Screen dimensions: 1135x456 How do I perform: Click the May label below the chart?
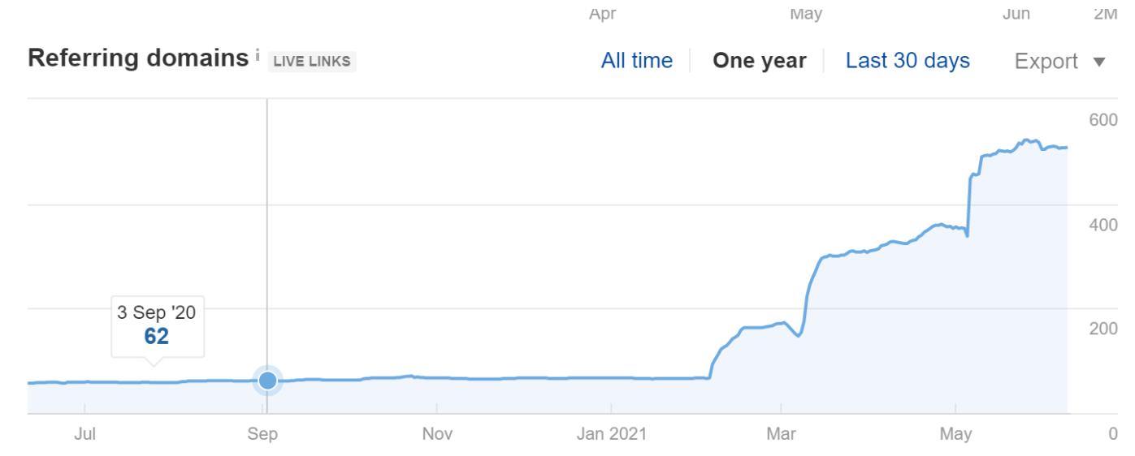coord(955,435)
